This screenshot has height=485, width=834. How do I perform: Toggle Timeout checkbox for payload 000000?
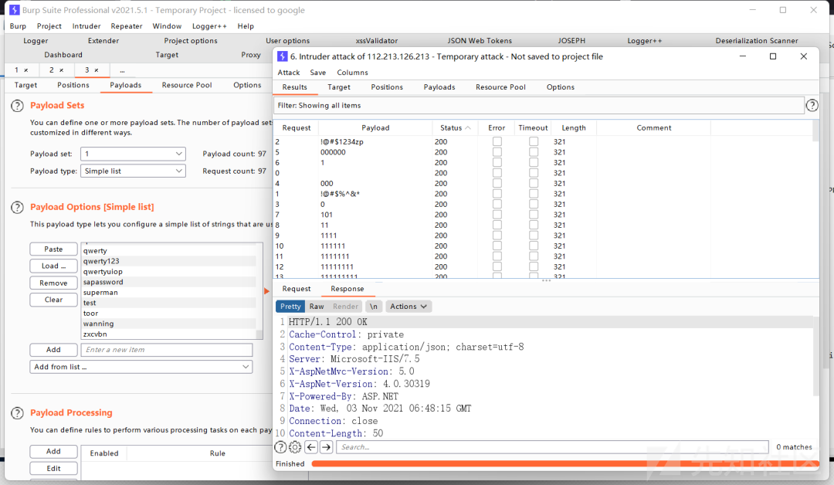point(534,152)
